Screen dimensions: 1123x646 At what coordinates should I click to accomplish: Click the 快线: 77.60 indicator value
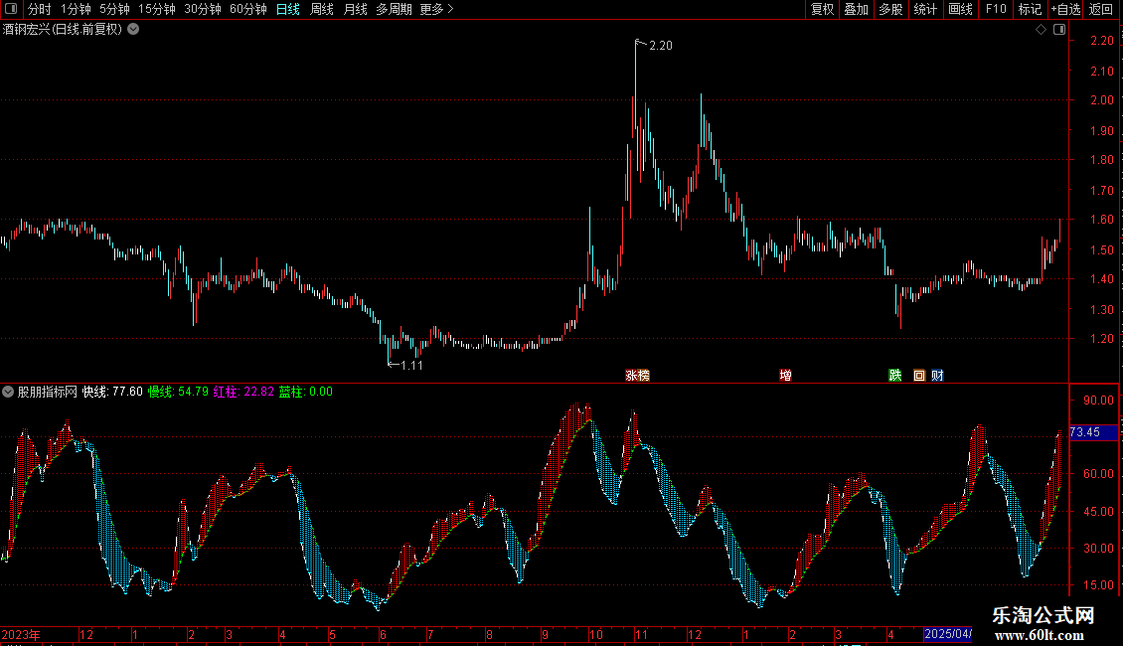[x=112, y=392]
